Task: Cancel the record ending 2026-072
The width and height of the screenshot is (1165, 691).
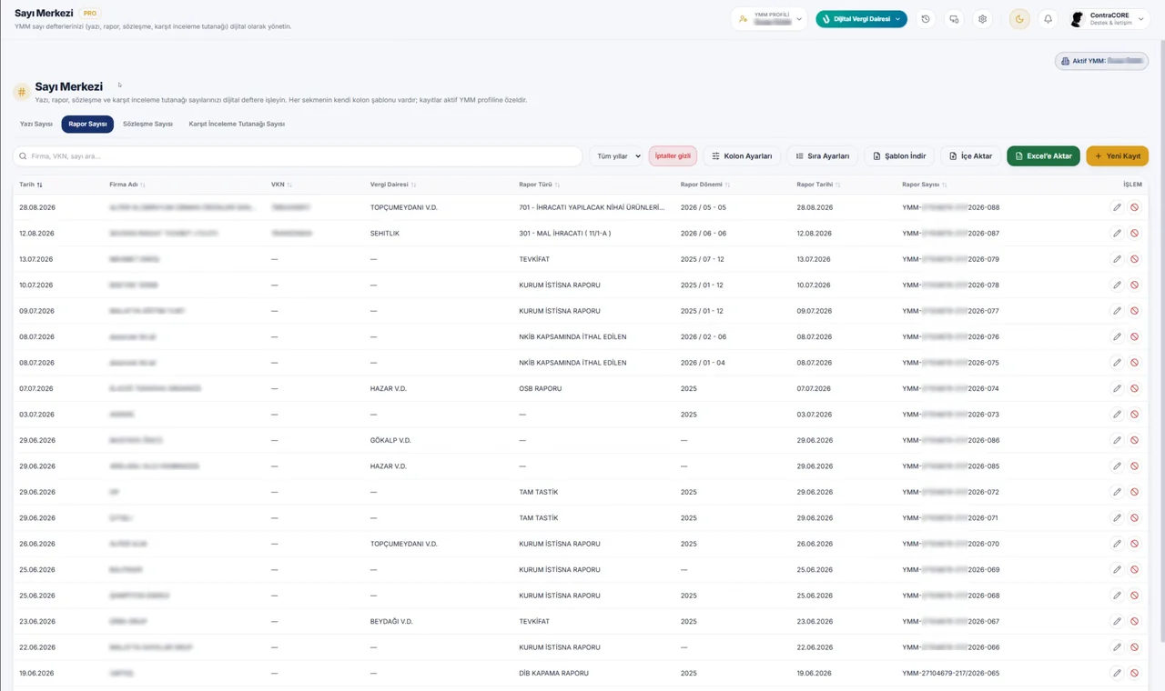Action: (1134, 492)
